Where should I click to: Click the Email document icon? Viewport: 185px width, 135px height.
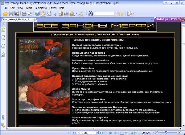[30, 14]
